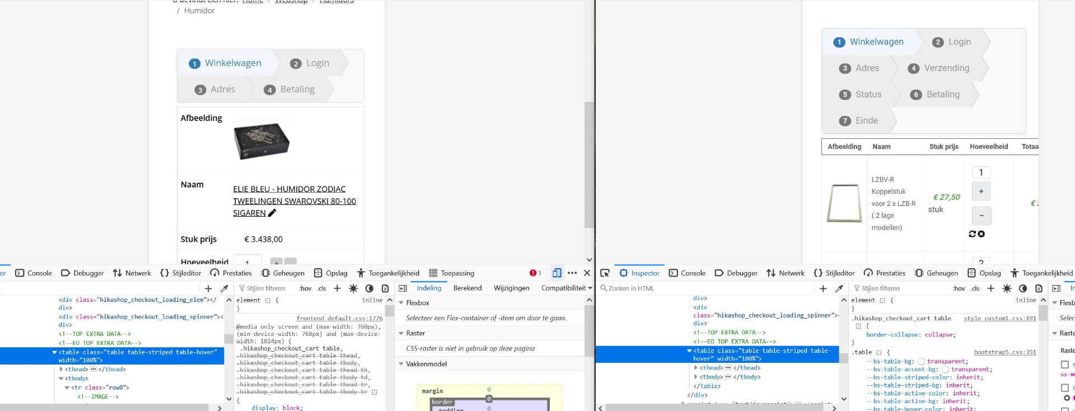Close the left DevTools panel

click(587, 273)
